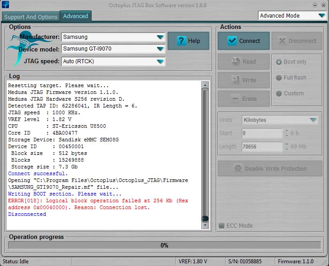
Task: Click the Operation progress bar at 0%
Action: coord(164,245)
